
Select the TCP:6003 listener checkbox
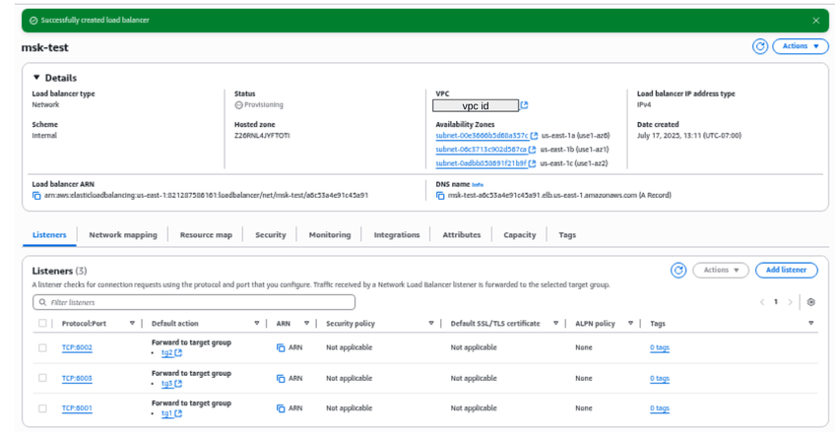click(42, 378)
